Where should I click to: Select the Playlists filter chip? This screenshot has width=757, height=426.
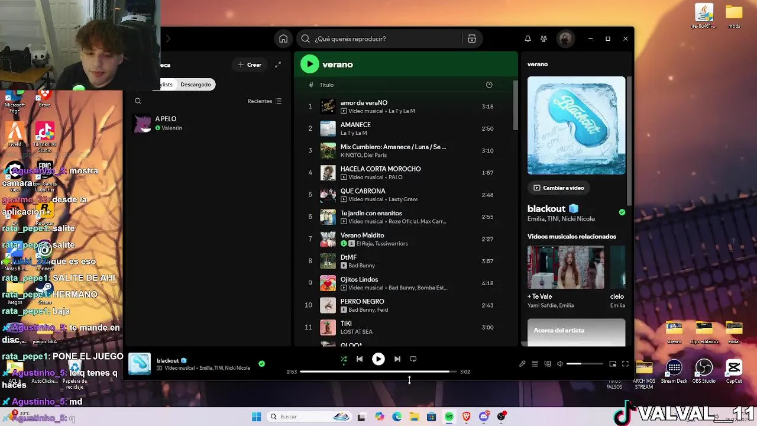pos(167,85)
